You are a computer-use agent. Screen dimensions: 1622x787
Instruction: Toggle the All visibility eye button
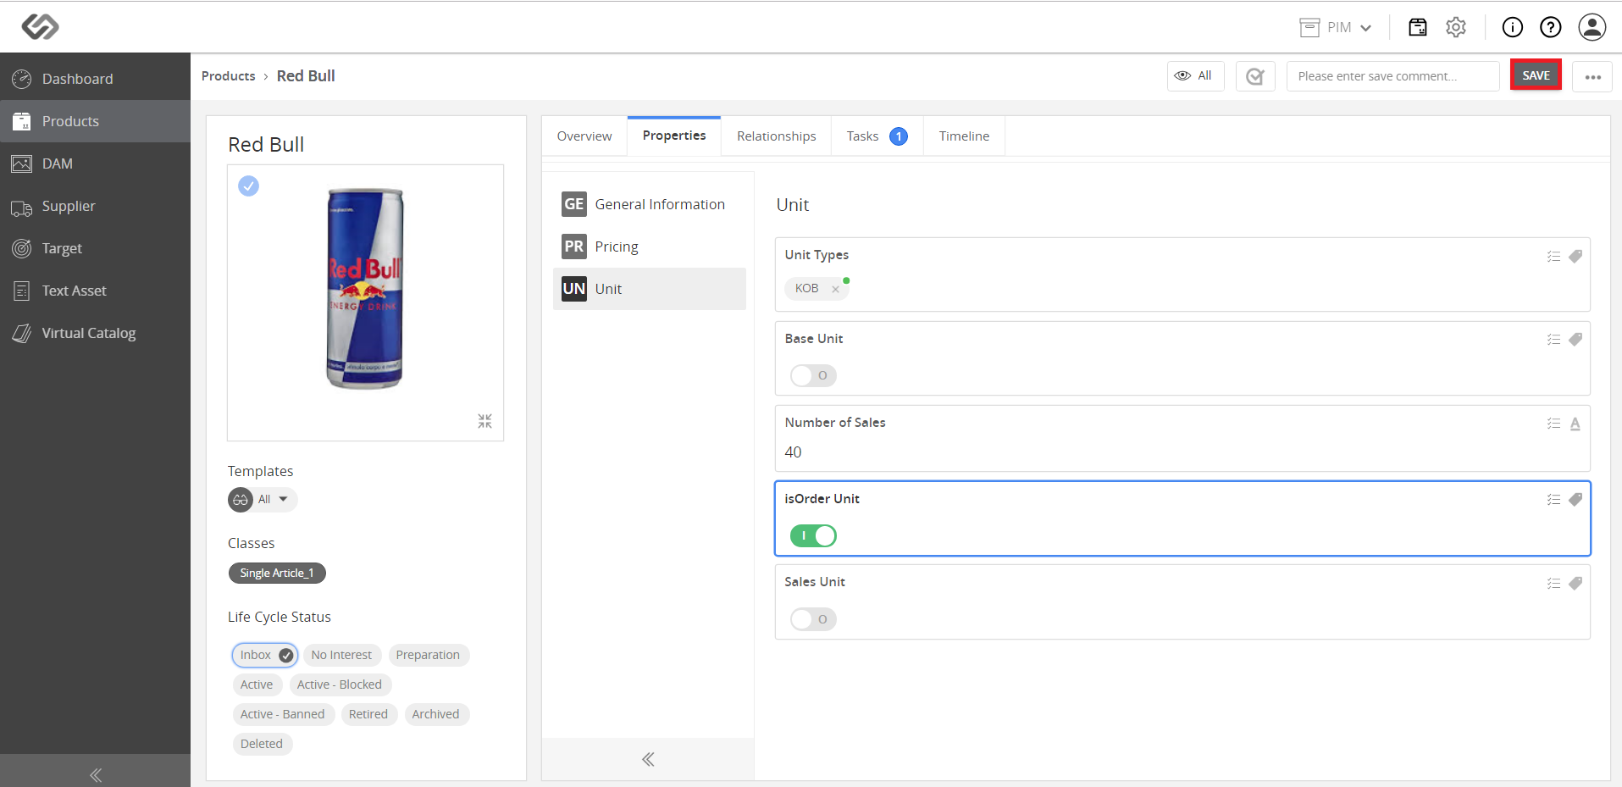[x=1195, y=76]
